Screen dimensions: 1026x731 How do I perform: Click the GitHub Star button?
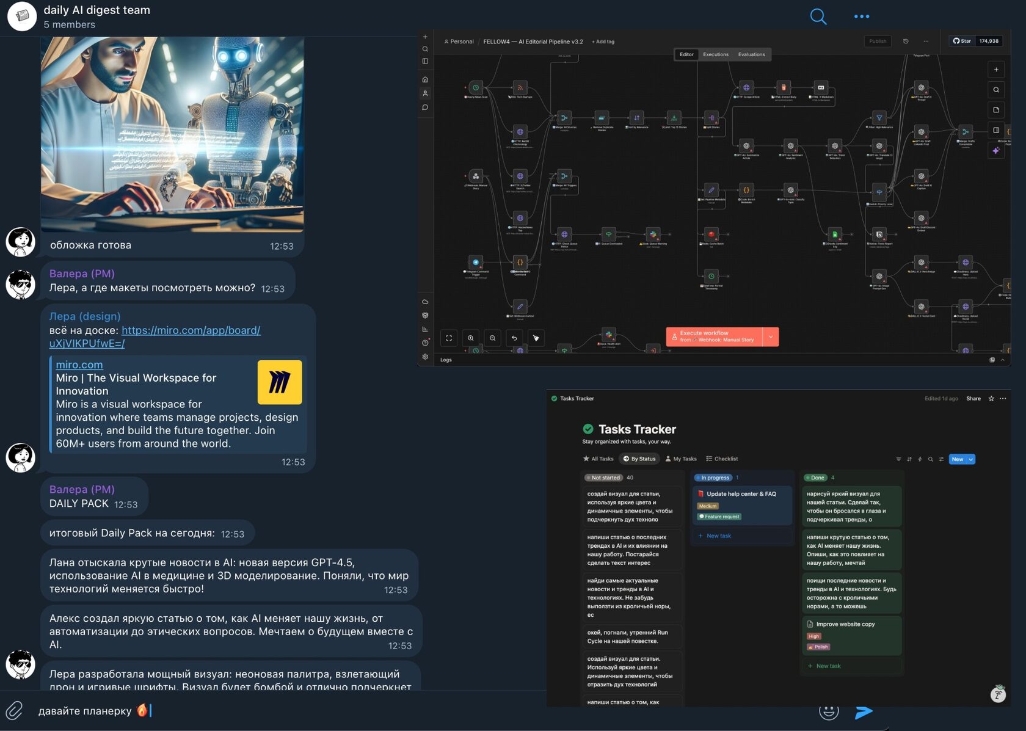[x=962, y=41]
